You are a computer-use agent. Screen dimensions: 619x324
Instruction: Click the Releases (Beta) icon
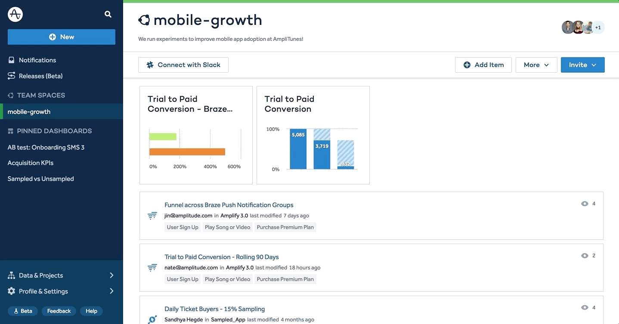click(x=12, y=76)
